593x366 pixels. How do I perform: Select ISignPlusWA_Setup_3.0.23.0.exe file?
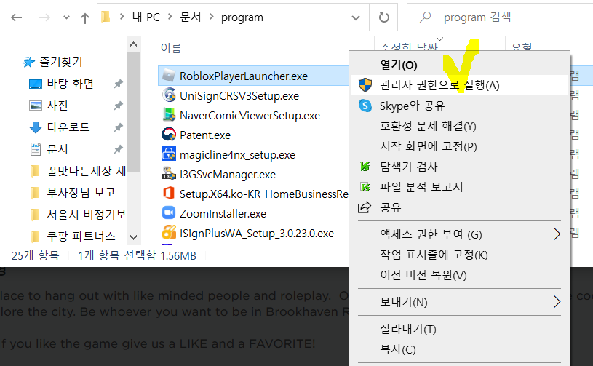tap(256, 234)
